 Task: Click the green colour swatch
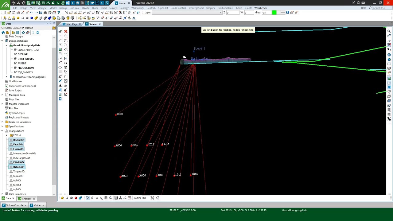tap(274, 13)
